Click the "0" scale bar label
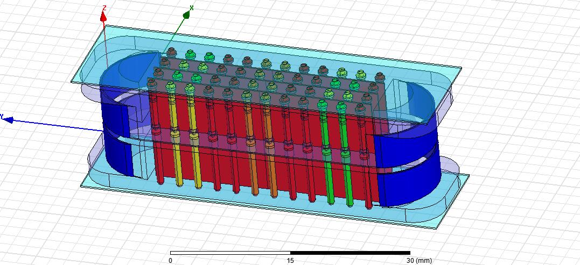This screenshot has width=580, height=265. tap(170, 261)
